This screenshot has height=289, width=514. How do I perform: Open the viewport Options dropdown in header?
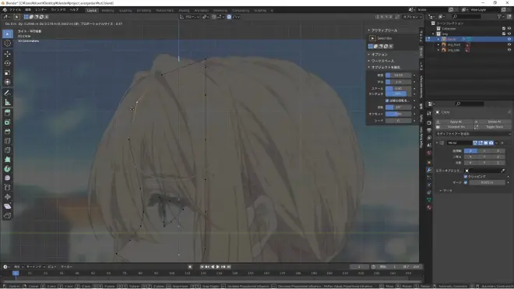[x=413, y=16]
